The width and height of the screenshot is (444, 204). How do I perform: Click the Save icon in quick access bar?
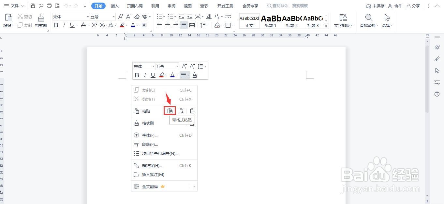33,6
